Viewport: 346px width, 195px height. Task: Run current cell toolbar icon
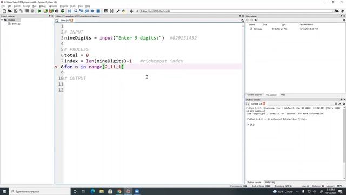point(45,11)
